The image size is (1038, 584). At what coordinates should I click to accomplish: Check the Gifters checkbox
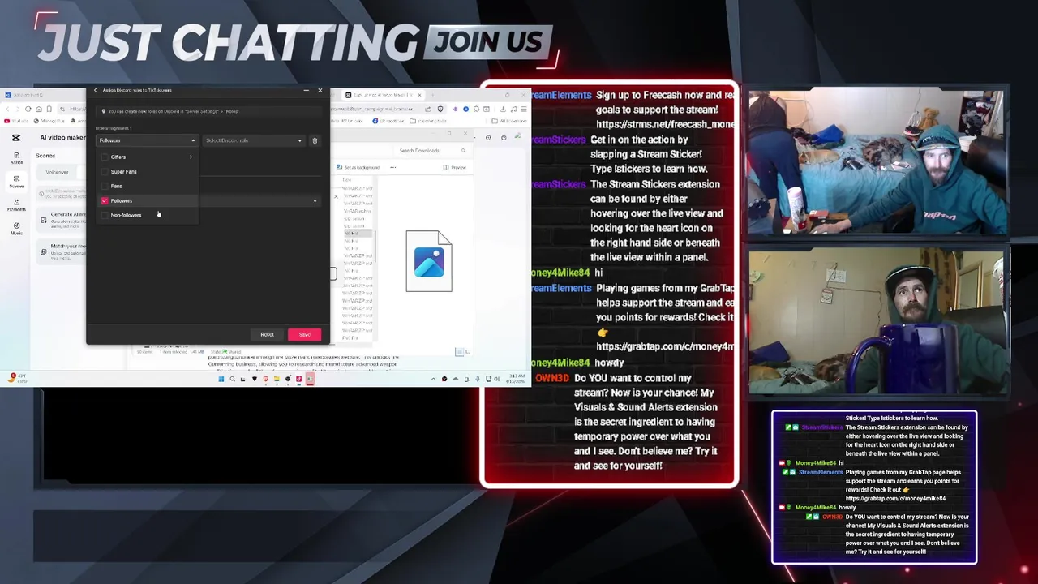(x=105, y=157)
